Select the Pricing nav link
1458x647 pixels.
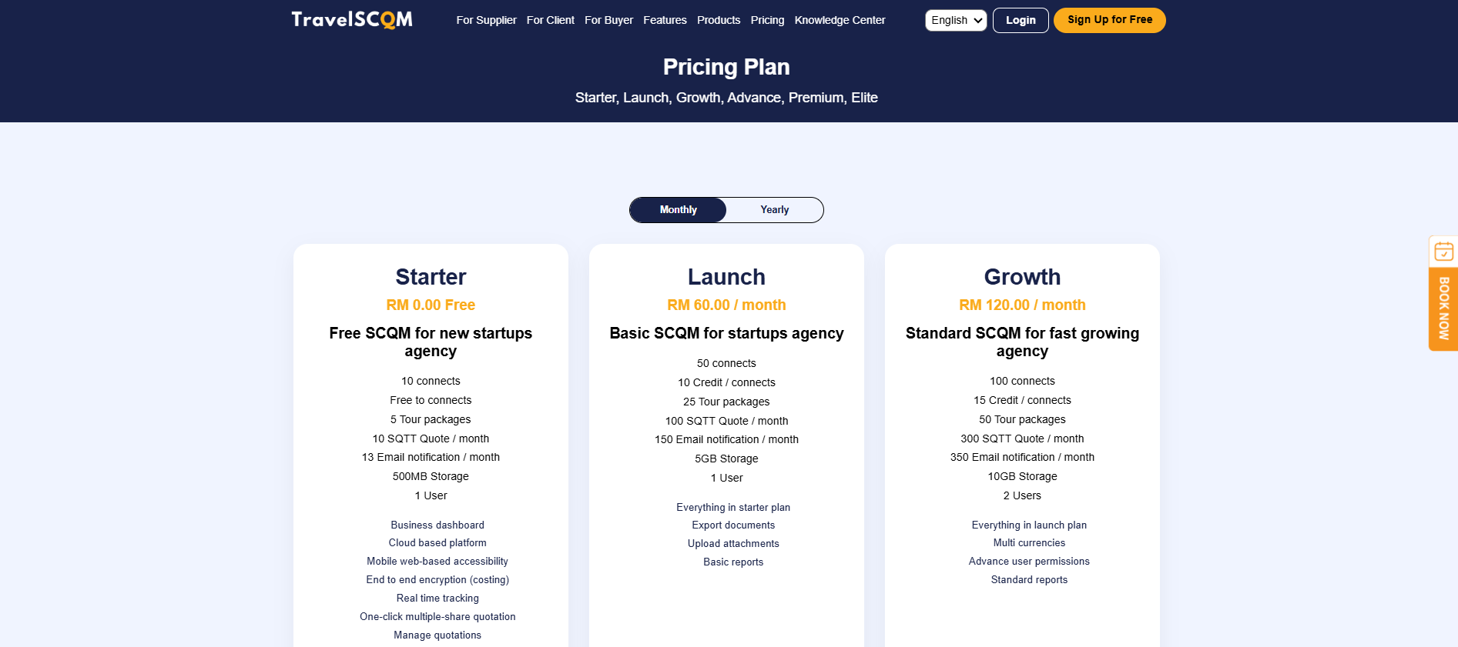coord(767,21)
